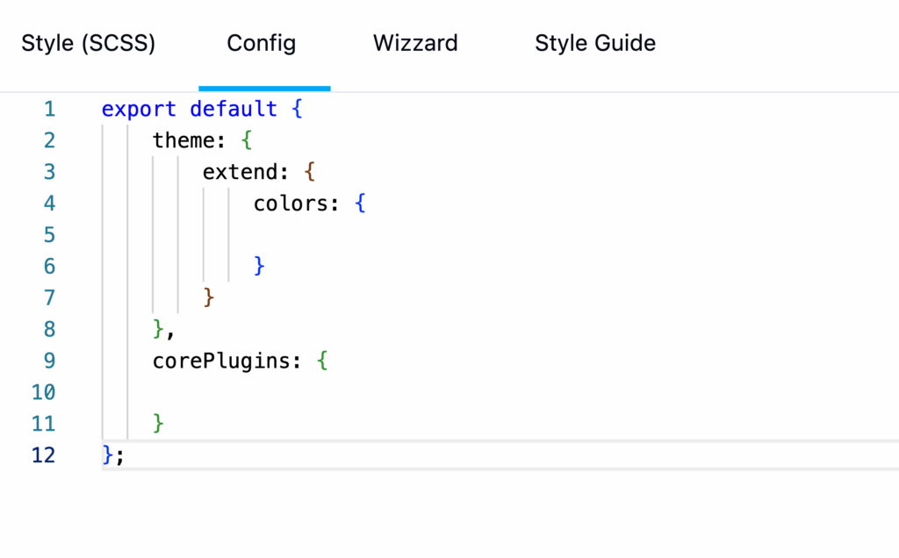Viewport: 899px width, 558px height.
Task: Click the active Config tab
Action: point(261,43)
